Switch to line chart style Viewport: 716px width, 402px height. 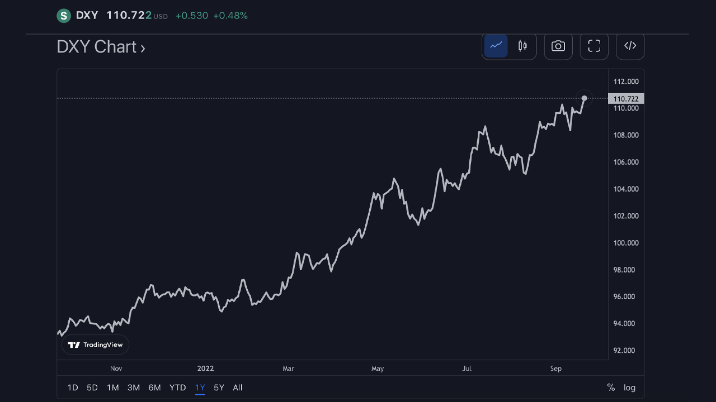click(496, 46)
